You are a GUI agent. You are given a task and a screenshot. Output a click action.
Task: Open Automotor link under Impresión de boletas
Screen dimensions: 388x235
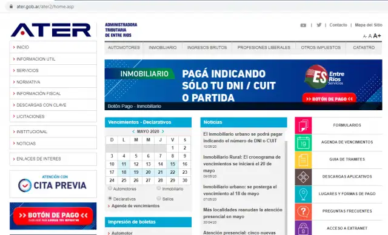point(122,233)
